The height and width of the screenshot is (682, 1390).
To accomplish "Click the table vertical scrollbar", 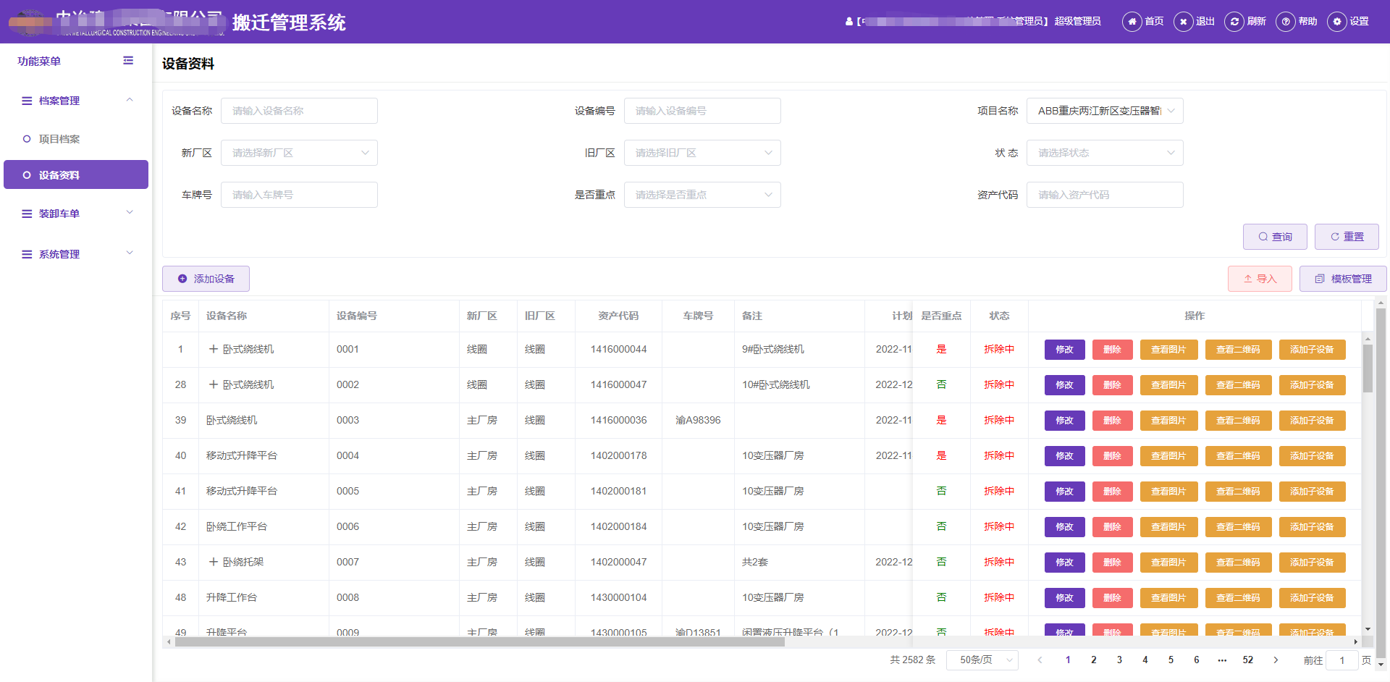I will point(1368,368).
